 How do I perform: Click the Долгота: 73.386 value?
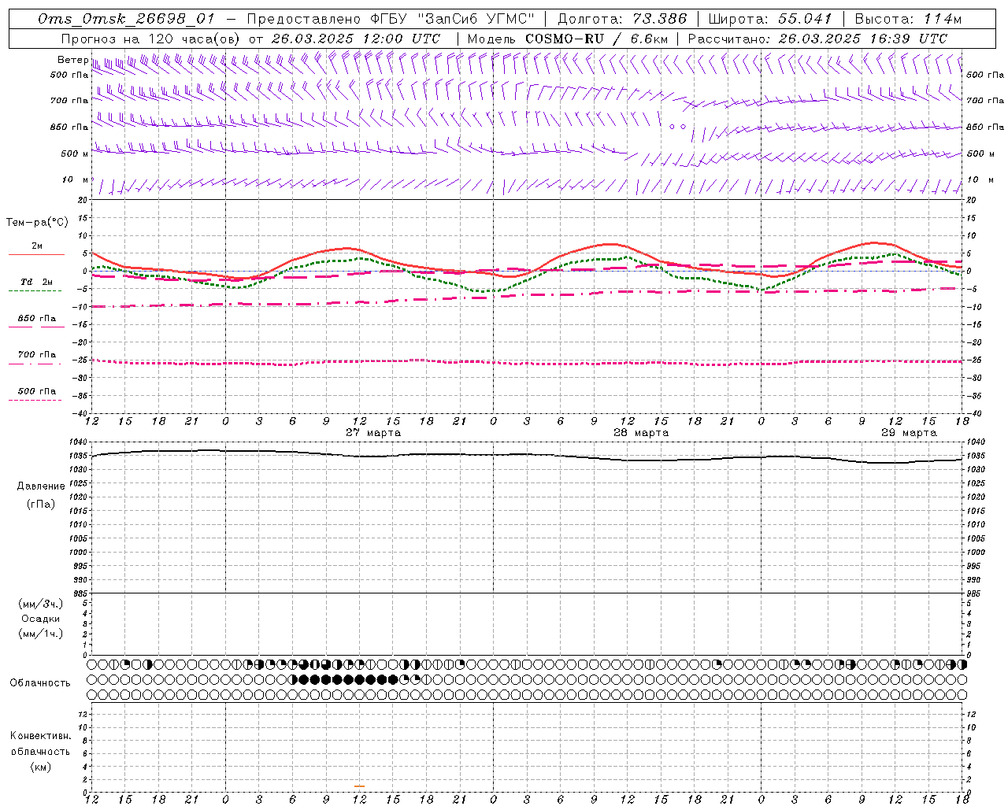(x=622, y=19)
